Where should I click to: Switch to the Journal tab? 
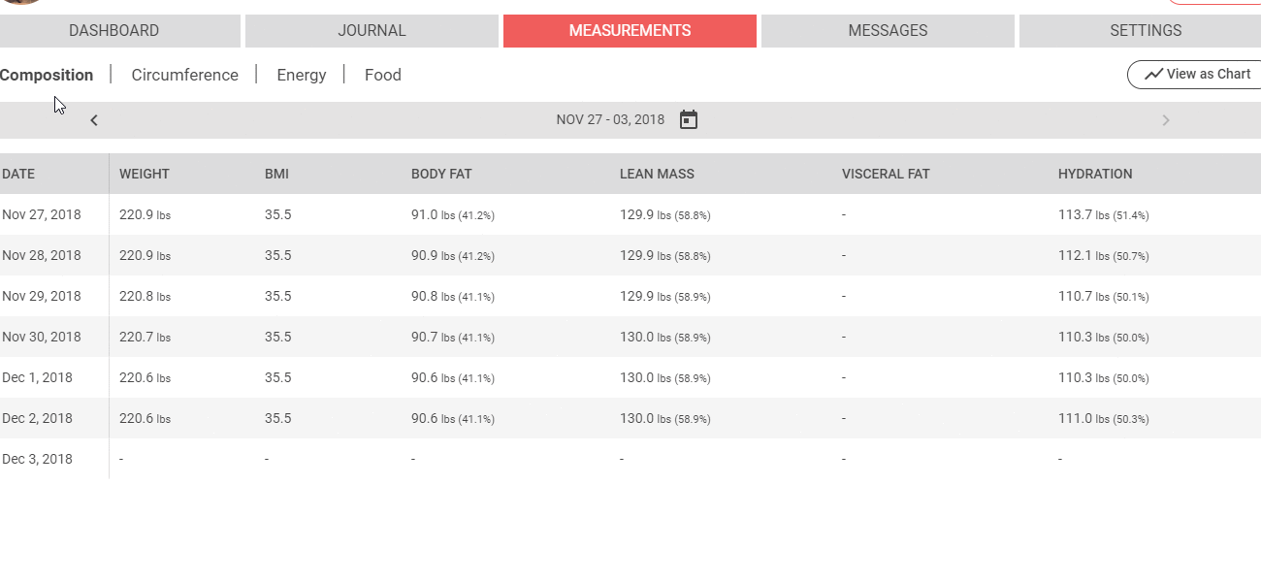(372, 31)
